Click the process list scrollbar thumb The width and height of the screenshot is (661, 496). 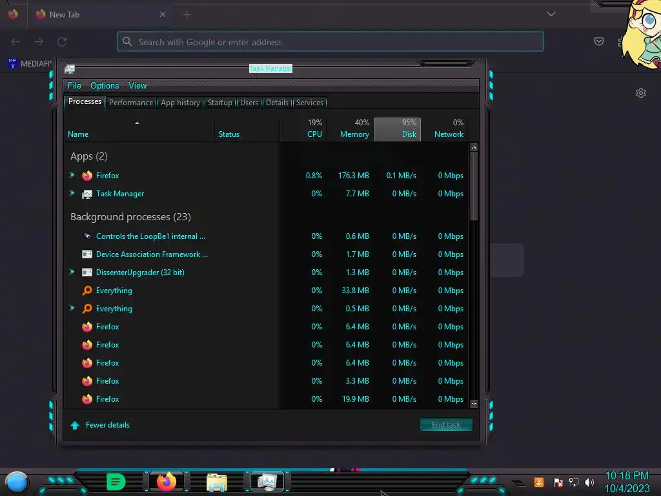tap(474, 186)
